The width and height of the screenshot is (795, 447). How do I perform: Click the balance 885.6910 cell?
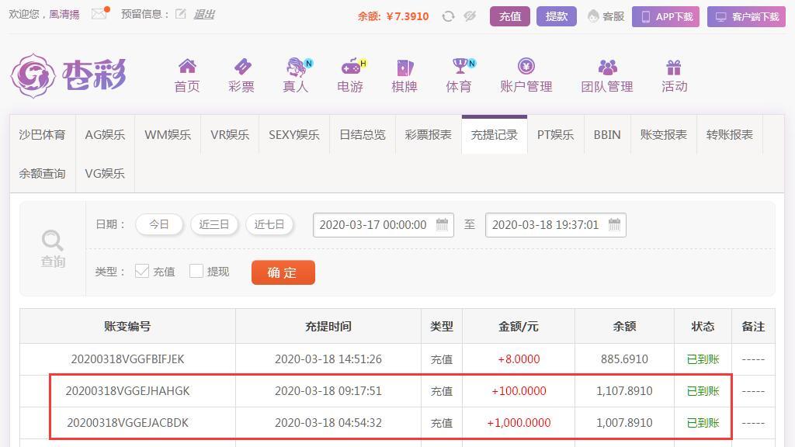click(624, 359)
